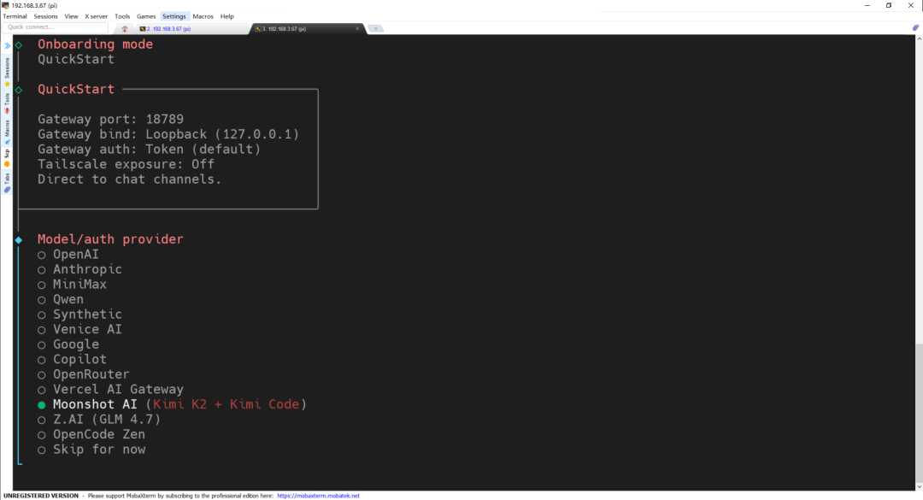This screenshot has width=923, height=500.
Task: Restore down the MobaXterm window
Action: 889,5
